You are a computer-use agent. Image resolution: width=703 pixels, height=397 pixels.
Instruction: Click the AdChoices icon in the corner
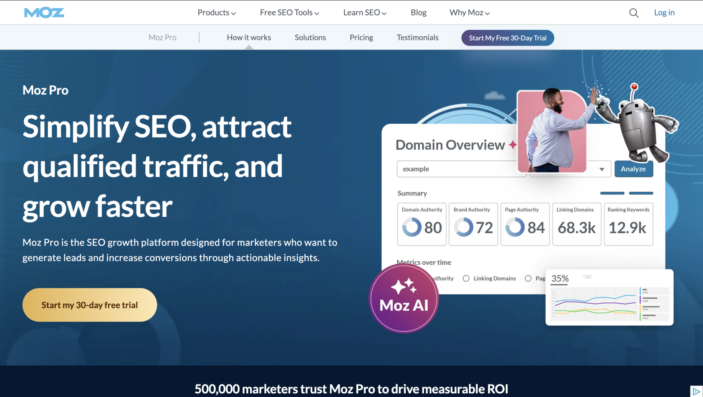tap(696, 391)
